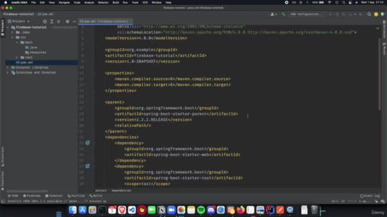Click firebase-tutorial in navigation bar
This screenshot has height=217, width=387.
click(x=19, y=14)
